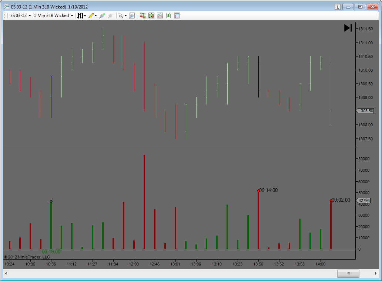382x281 pixels.
Task: Open the chart properties icon
Action: 177,16
